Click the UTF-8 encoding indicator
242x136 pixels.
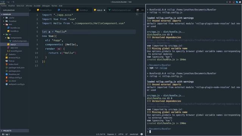click(x=121, y=134)
